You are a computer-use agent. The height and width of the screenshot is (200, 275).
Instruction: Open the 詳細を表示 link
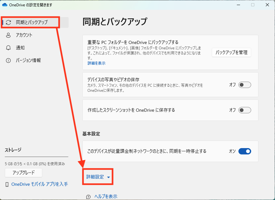[x=96, y=63]
